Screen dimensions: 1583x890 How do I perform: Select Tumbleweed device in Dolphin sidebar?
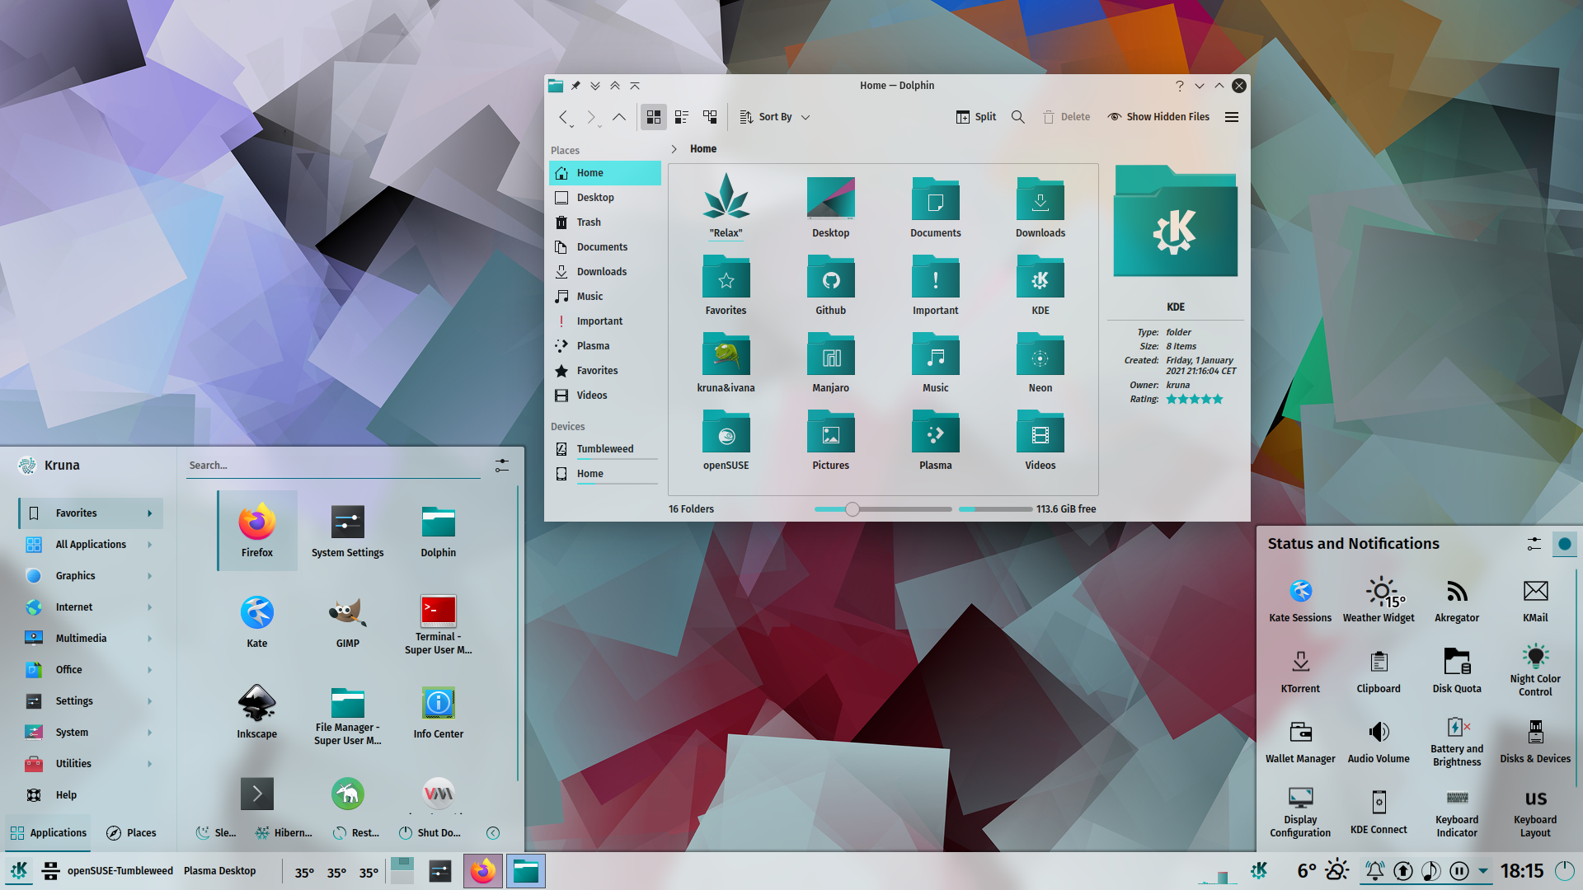click(x=605, y=449)
